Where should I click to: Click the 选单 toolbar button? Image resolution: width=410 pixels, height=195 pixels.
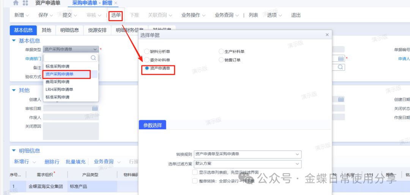pos(116,15)
